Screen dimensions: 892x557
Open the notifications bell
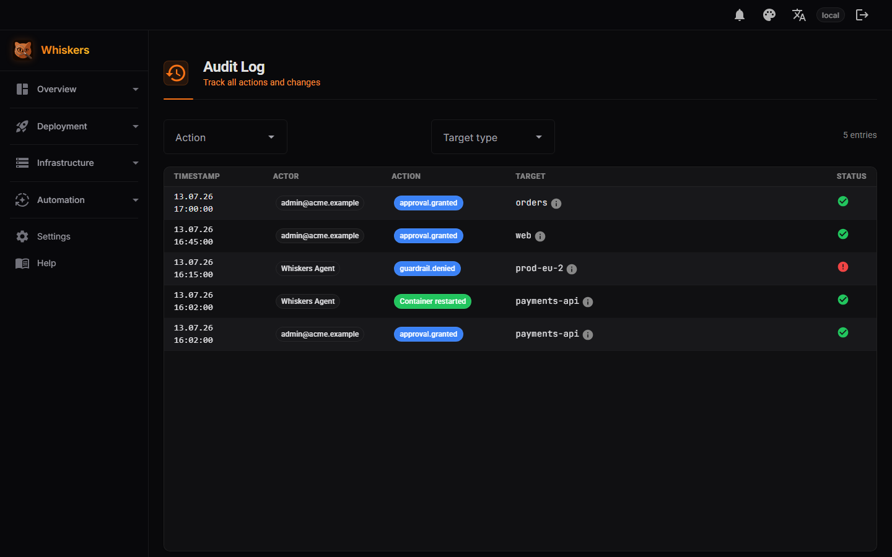[x=740, y=15]
